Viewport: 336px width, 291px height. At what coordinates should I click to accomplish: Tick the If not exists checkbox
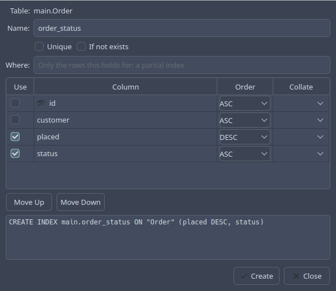click(81, 46)
